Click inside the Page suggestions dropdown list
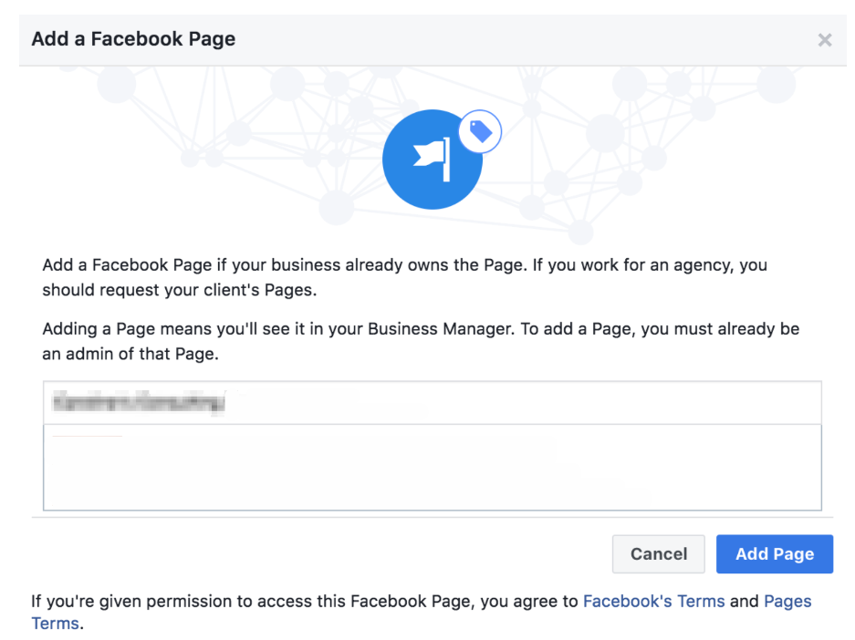The height and width of the screenshot is (640, 855). pos(433,468)
